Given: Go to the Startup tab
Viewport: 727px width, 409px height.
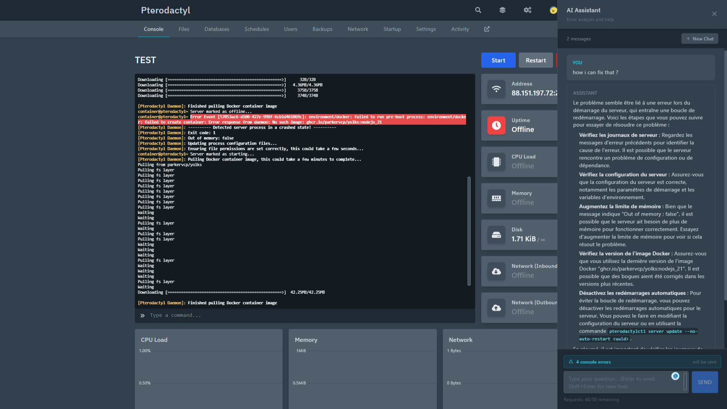Looking at the screenshot, I should click(x=392, y=29).
